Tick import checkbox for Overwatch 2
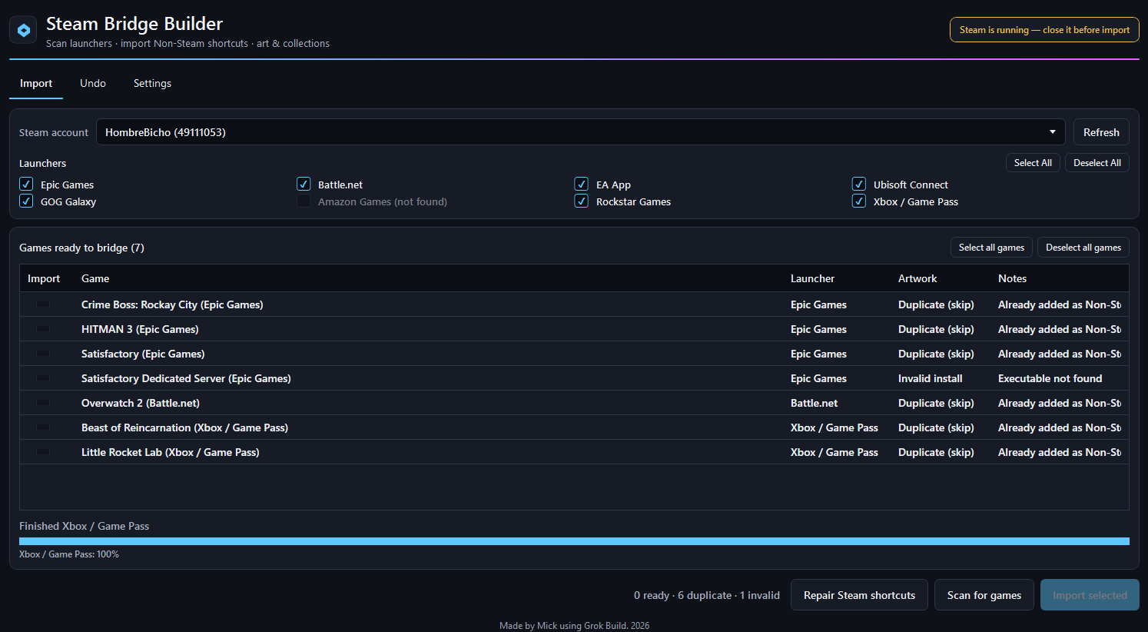The width and height of the screenshot is (1148, 632). pos(43,403)
